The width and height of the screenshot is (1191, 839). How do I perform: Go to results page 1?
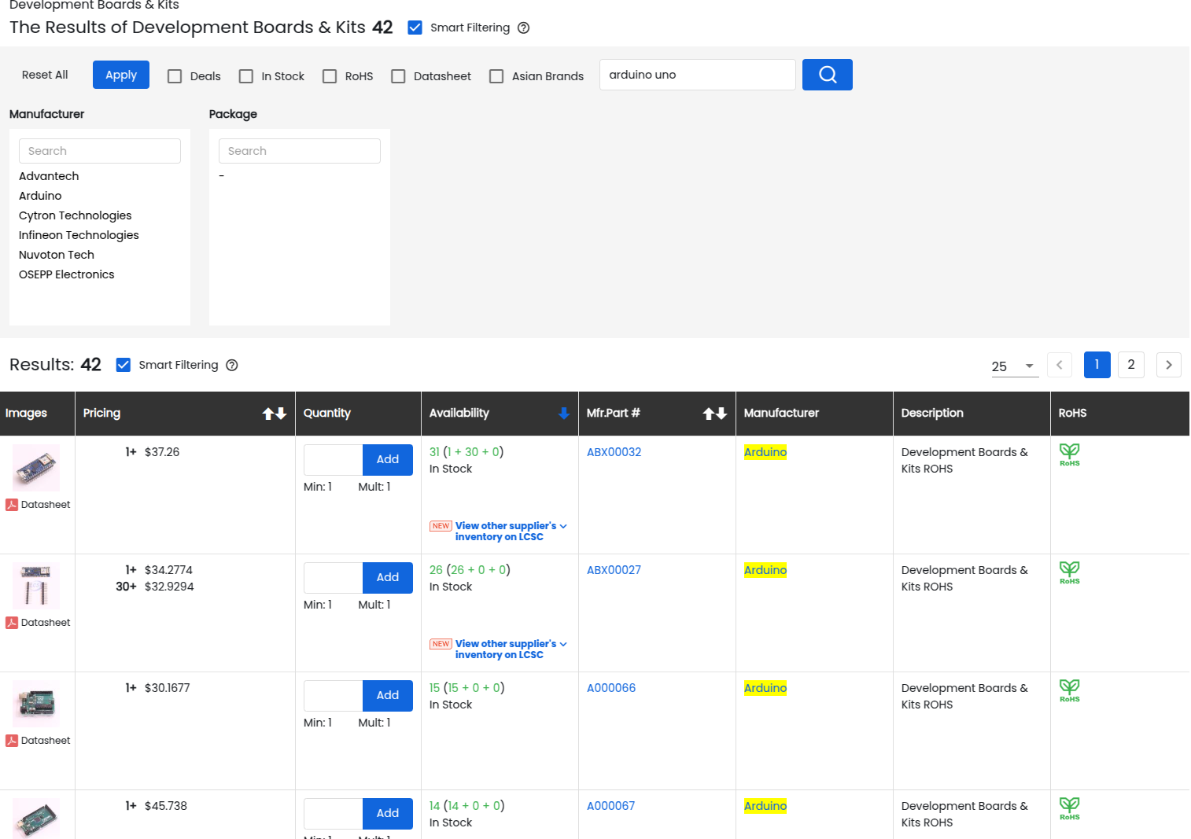(x=1097, y=365)
